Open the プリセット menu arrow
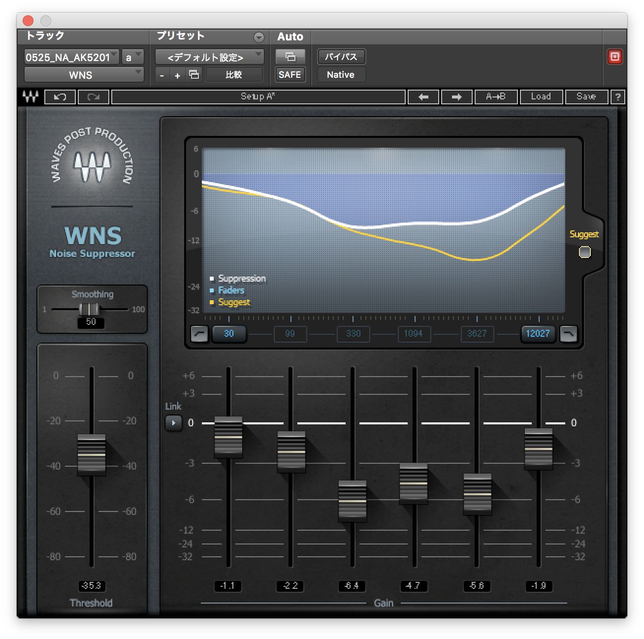The height and width of the screenshot is (639, 644). [258, 37]
